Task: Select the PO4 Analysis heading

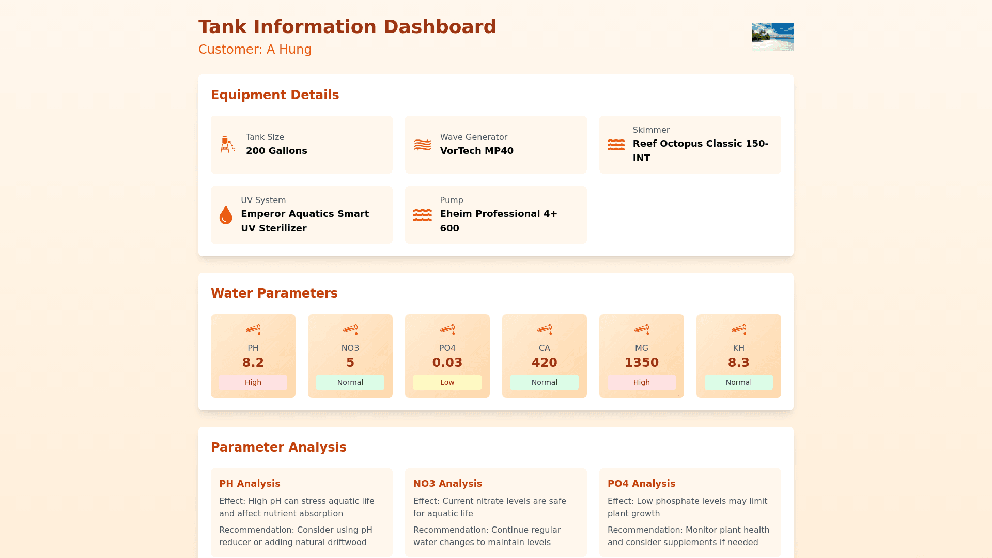Action: (x=641, y=484)
